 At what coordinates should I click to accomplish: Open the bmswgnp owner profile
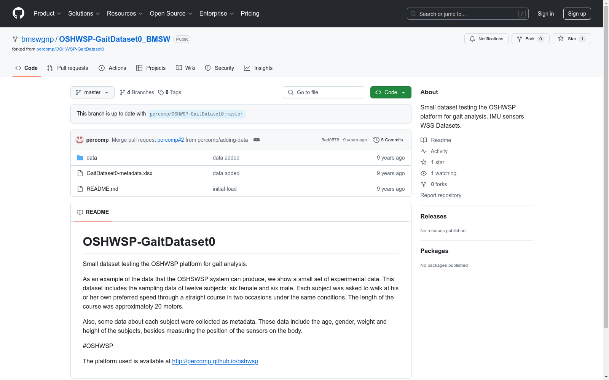pyautogui.click(x=38, y=39)
